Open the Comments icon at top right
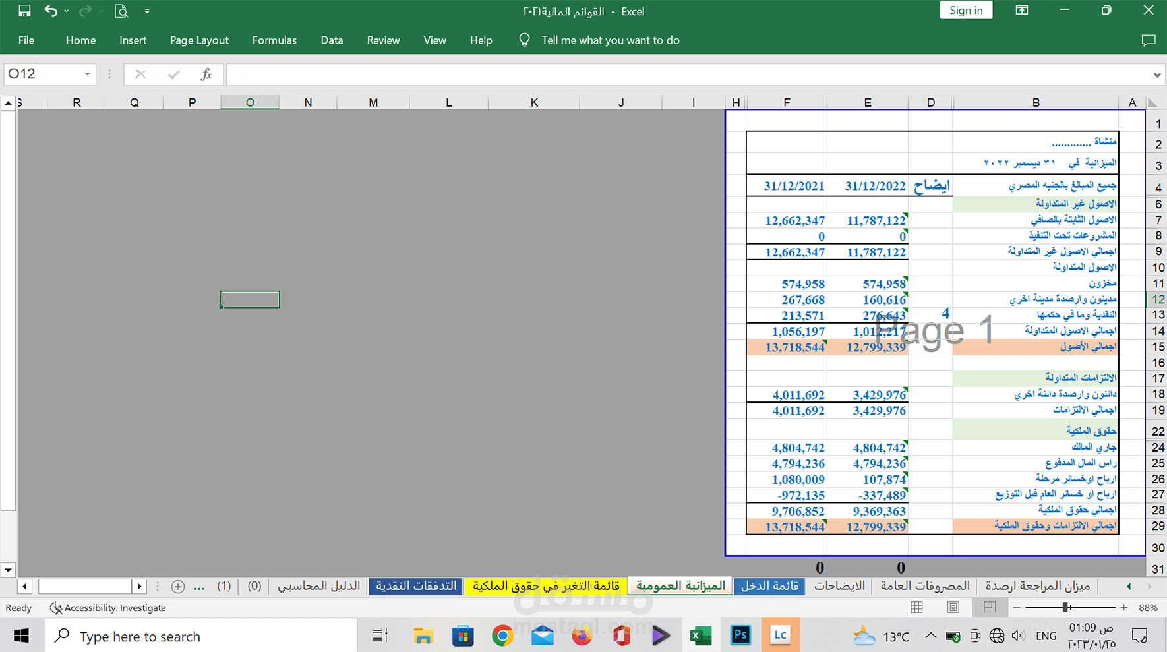Image resolution: width=1167 pixels, height=652 pixels. (1149, 40)
